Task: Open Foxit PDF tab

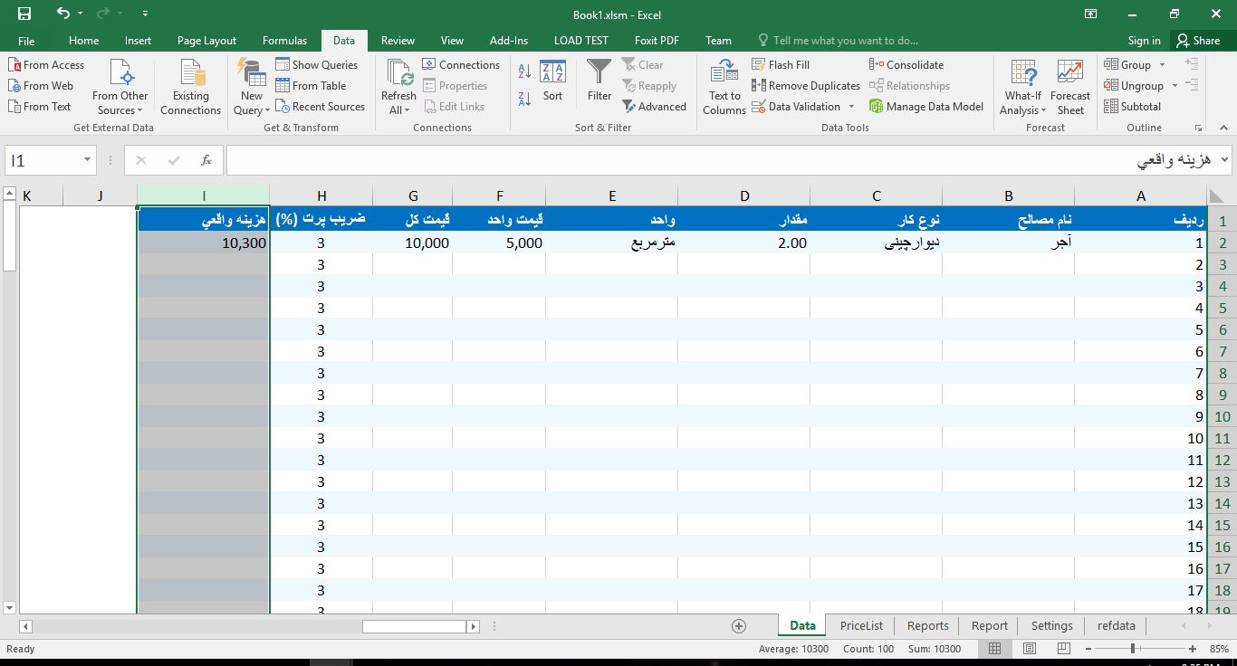Action: (x=657, y=41)
